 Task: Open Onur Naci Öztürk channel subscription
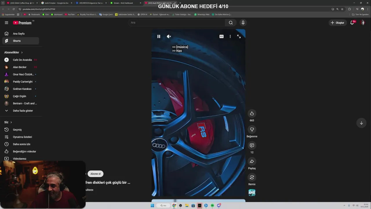pyautogui.click(x=21, y=74)
